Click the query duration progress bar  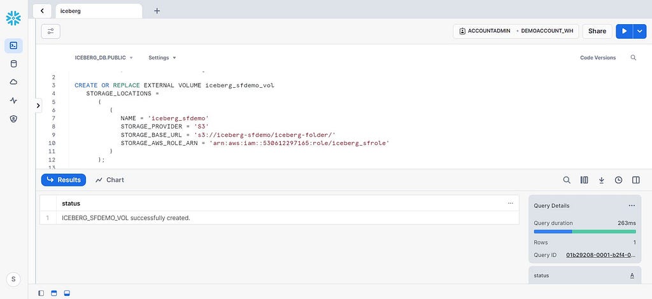coord(585,232)
